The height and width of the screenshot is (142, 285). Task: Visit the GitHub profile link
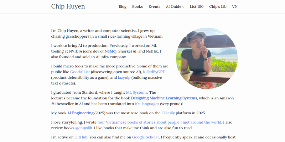coord(81,137)
